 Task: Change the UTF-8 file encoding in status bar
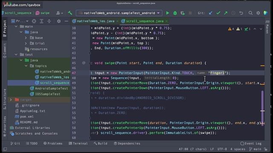tap(222, 149)
